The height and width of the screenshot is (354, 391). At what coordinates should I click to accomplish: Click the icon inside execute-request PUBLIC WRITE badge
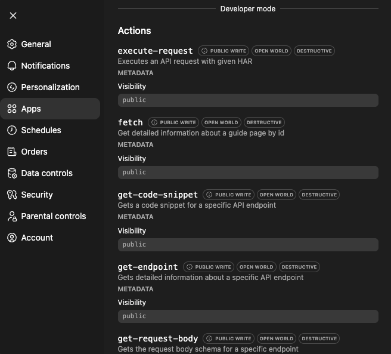pos(204,51)
